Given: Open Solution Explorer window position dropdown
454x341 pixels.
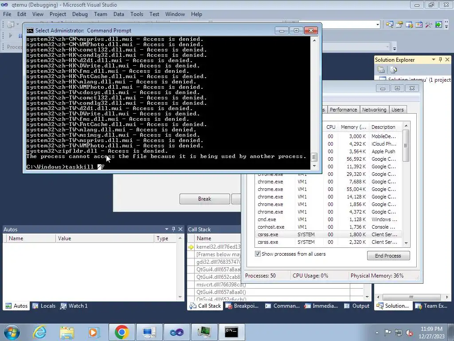Looking at the screenshot, I should point(434,59).
